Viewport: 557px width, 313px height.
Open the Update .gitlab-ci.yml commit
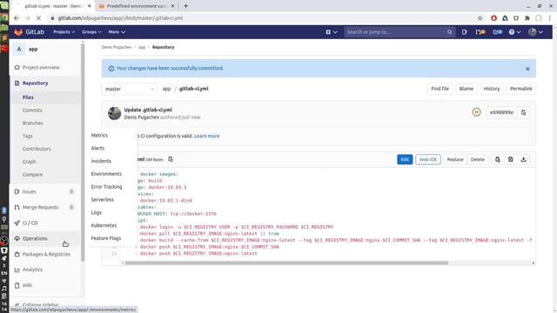pos(148,110)
